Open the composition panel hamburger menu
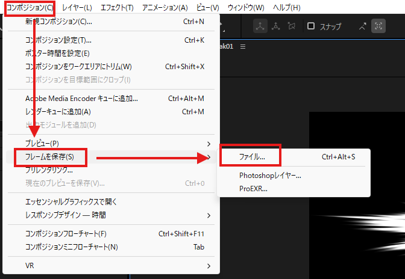Viewport: 405px width, 279px height. pos(243,47)
